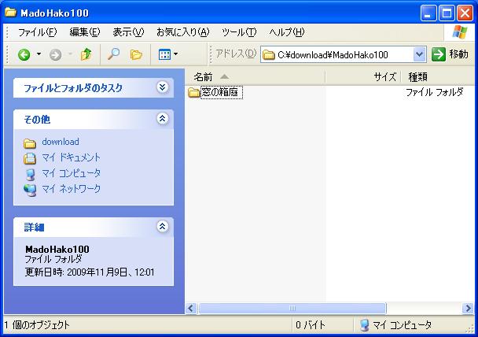Click the 移動 Go button

tap(450, 54)
